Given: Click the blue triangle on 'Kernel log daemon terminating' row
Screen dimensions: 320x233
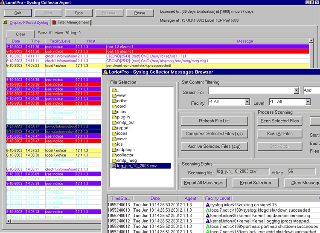Looking at the screenshot, I should click(x=207, y=216).
